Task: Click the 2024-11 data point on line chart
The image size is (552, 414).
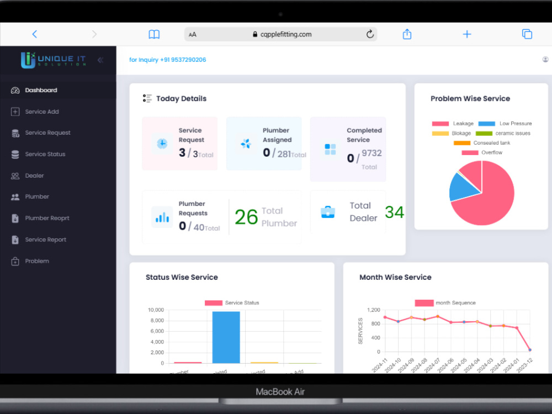Action: (385, 317)
